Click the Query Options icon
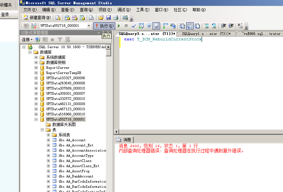This screenshot has height=192, width=283. [149, 26]
